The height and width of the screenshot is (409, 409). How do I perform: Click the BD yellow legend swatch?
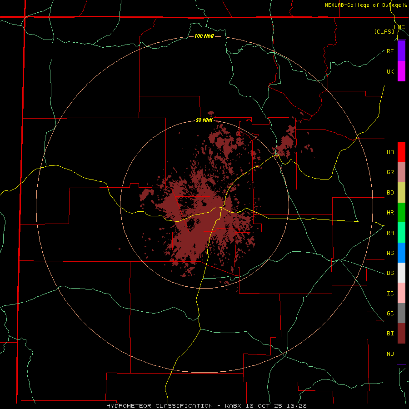[401, 192]
